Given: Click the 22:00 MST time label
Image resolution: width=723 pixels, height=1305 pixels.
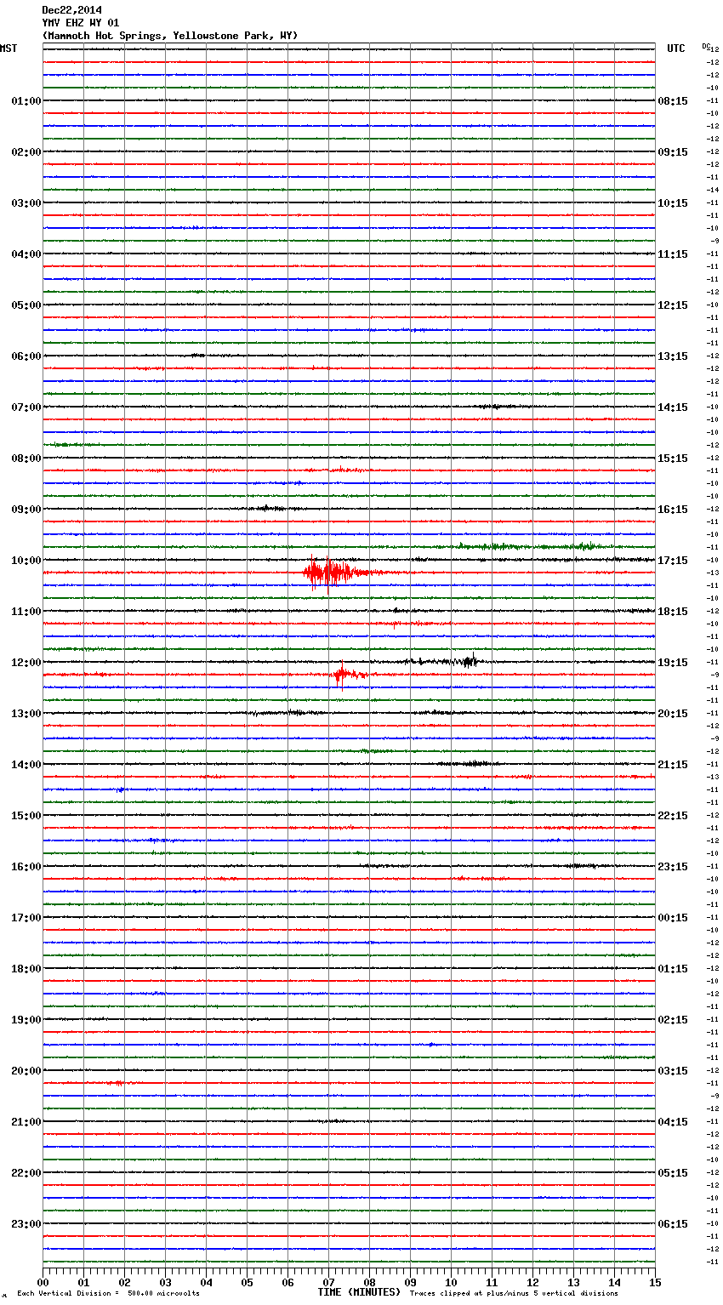Looking at the screenshot, I should tap(26, 1173).
